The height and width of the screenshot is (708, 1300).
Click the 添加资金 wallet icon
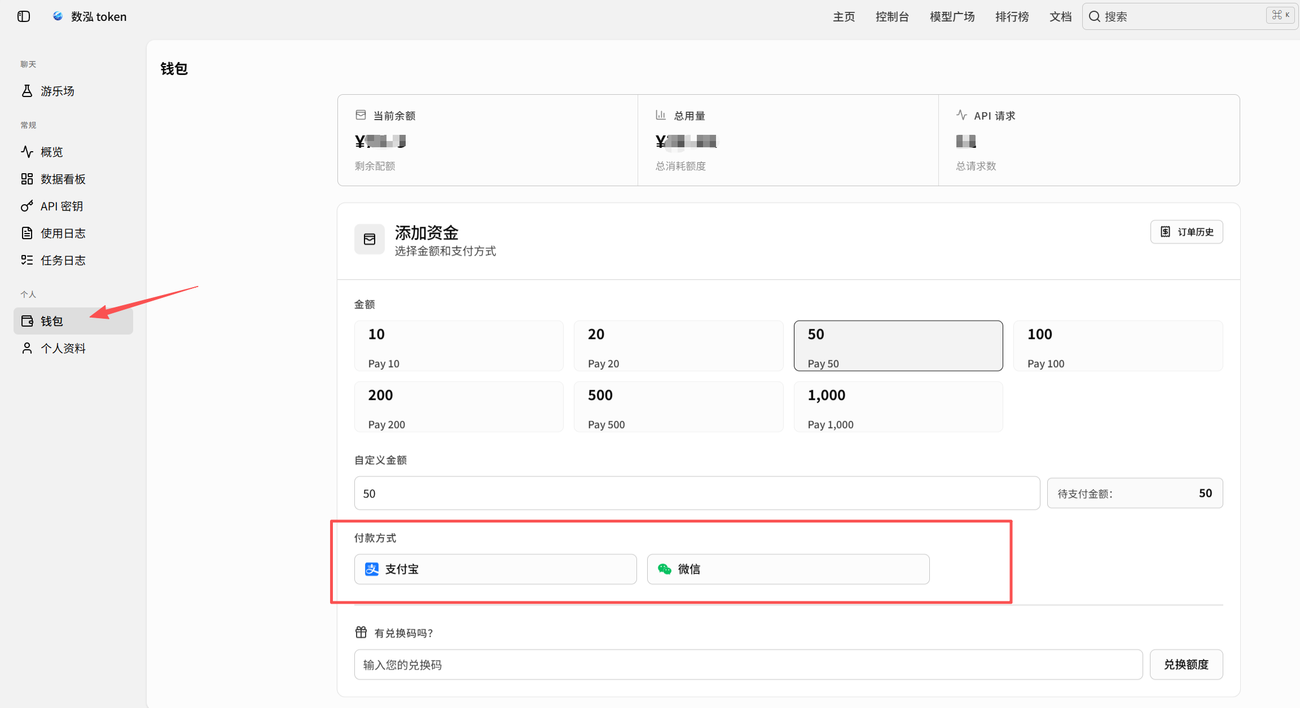pos(370,239)
